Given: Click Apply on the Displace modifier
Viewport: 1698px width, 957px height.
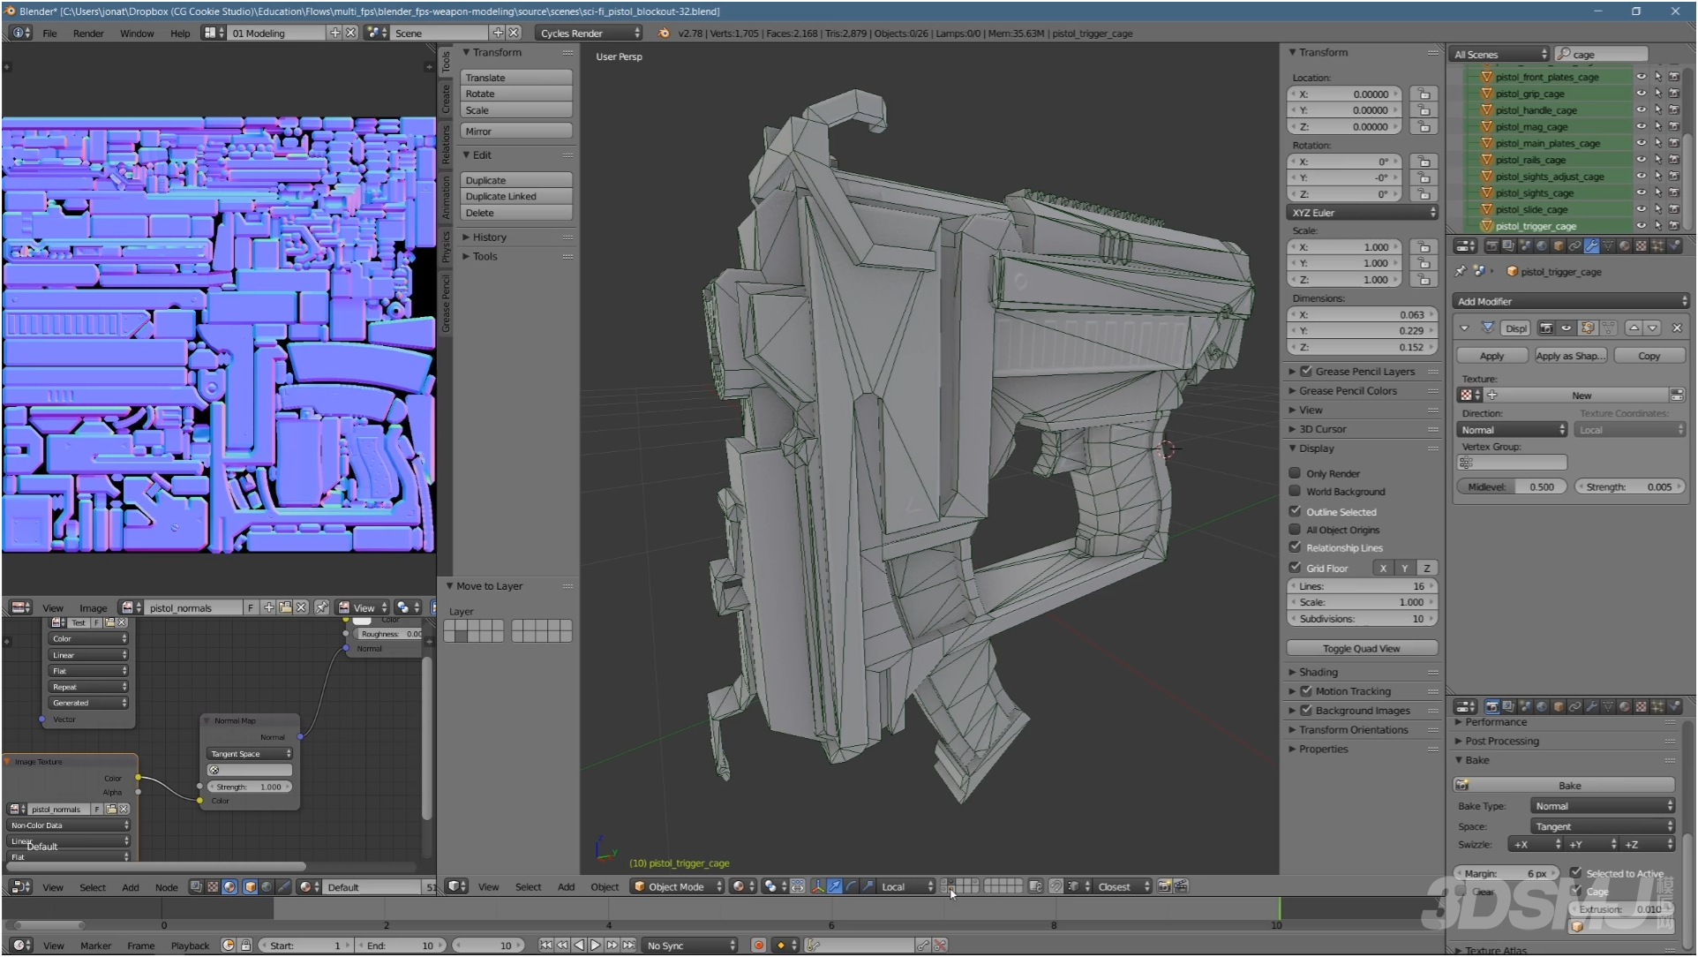Looking at the screenshot, I should point(1491,356).
